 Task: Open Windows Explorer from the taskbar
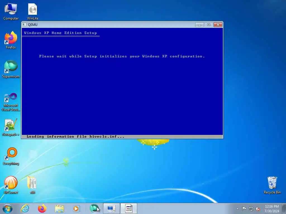tap(59, 208)
